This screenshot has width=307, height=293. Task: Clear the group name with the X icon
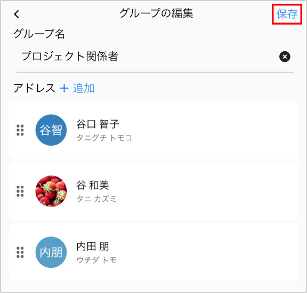tap(285, 57)
